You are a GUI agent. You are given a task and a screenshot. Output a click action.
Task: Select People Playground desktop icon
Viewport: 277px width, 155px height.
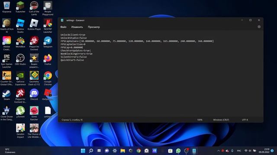click(48, 9)
